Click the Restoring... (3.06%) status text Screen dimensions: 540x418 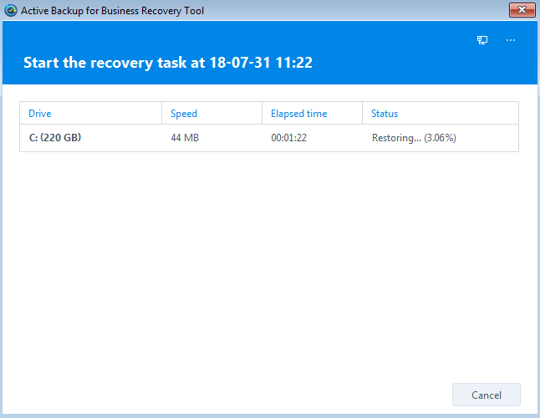[414, 138]
